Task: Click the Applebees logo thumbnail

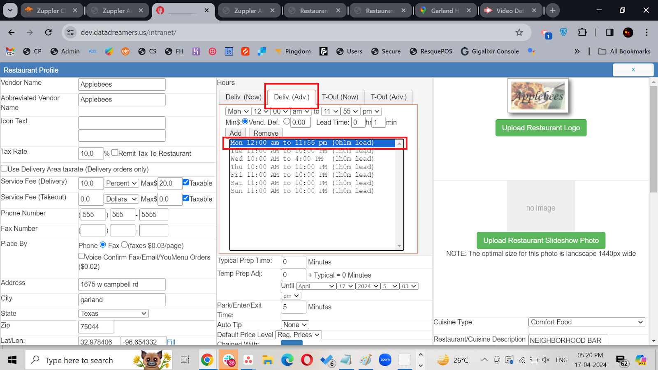Action: [538, 96]
